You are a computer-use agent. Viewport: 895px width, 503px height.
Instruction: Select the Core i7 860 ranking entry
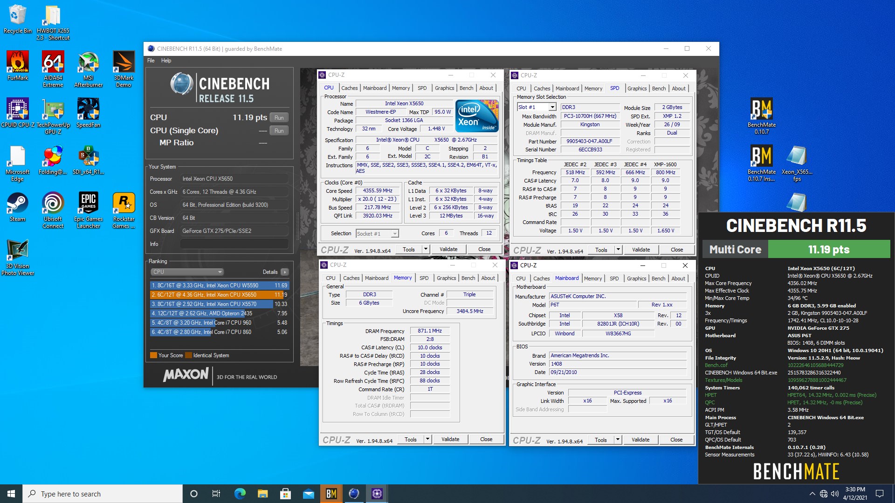click(x=219, y=332)
